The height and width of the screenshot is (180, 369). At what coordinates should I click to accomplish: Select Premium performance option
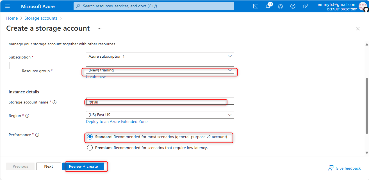coord(90,148)
